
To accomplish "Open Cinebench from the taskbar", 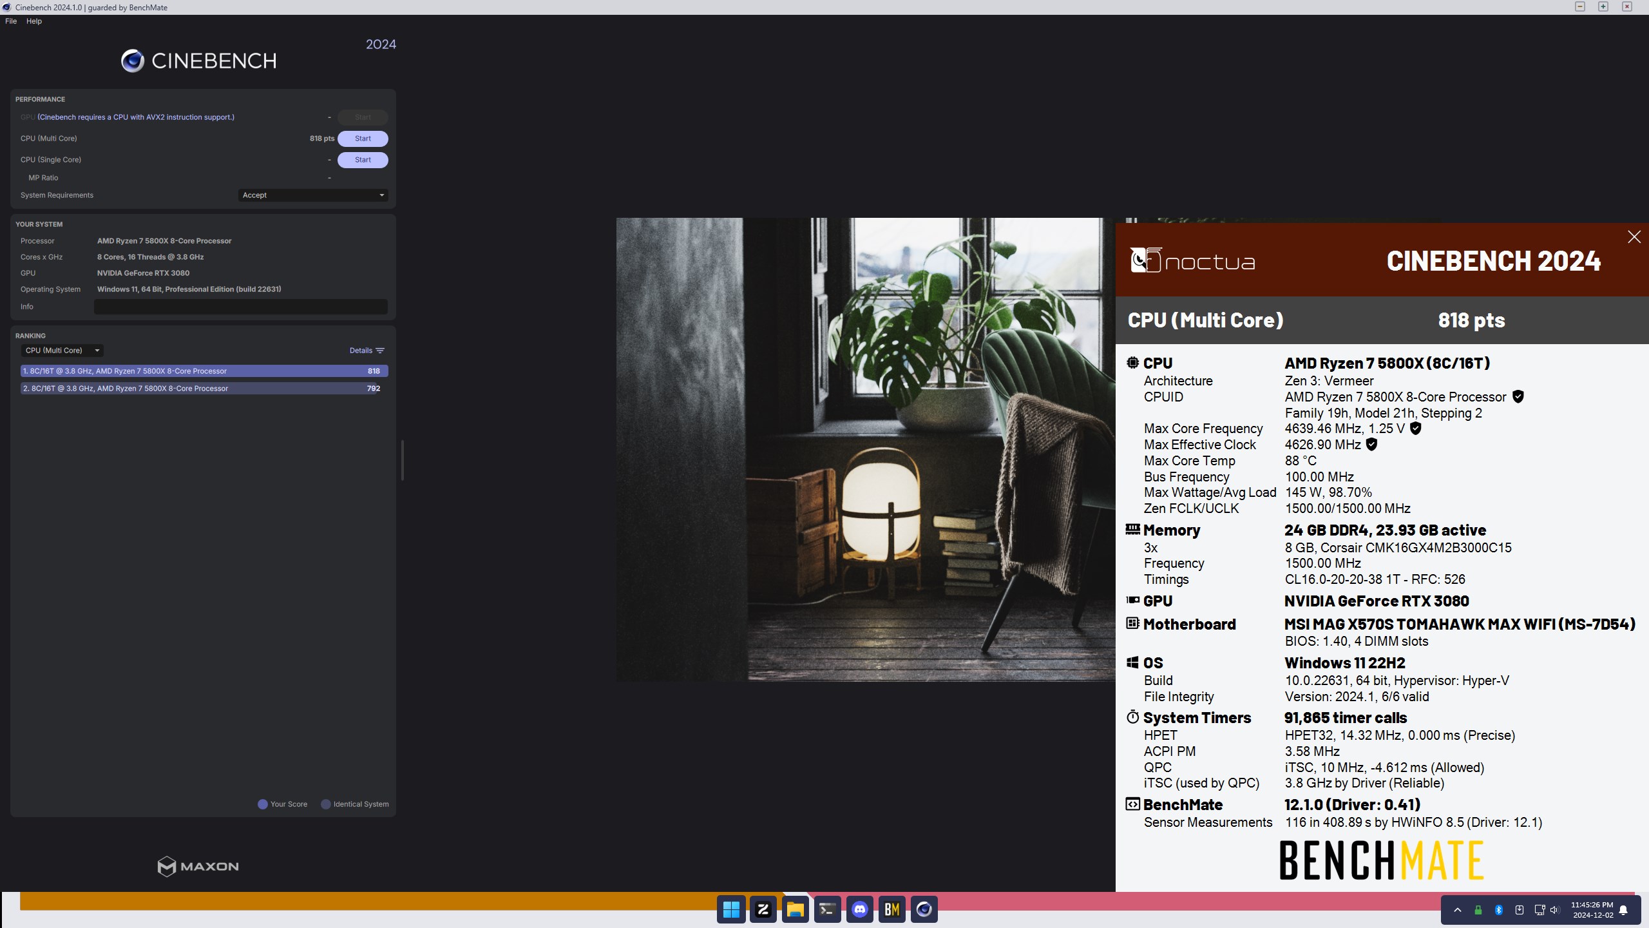I will [924, 909].
